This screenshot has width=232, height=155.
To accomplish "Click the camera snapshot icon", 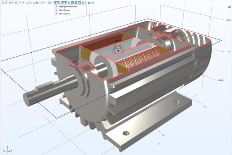I will point(89,2).
